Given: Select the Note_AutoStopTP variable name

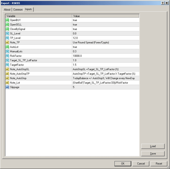Looking at the screenshot, I should [x=20, y=74].
